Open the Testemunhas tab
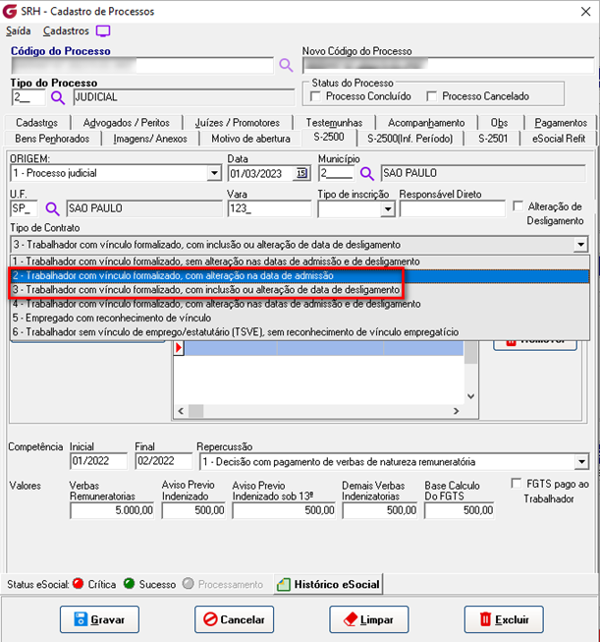This screenshot has width=600, height=642. pos(334,123)
